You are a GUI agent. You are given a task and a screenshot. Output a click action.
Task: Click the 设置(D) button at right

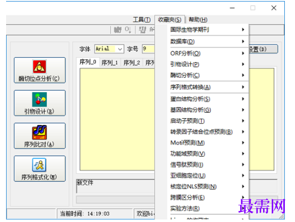tap(264, 49)
